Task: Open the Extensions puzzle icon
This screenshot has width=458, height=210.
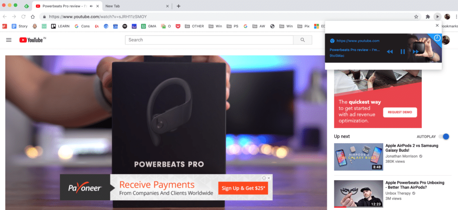Action: pos(428,16)
